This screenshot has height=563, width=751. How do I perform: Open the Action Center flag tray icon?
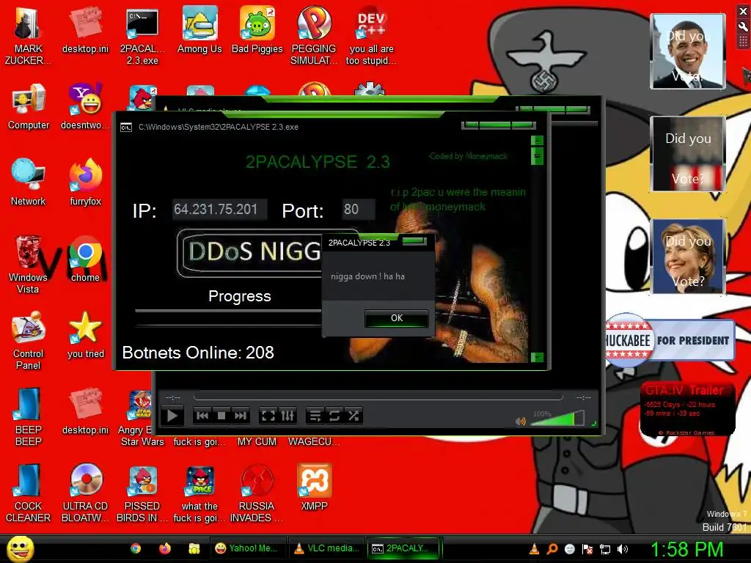click(x=587, y=549)
